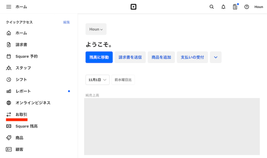Open notifications bell icon
The width and height of the screenshot is (267, 158).
coord(223,7)
